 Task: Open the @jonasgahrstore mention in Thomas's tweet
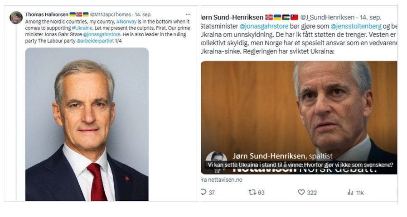click(102, 34)
